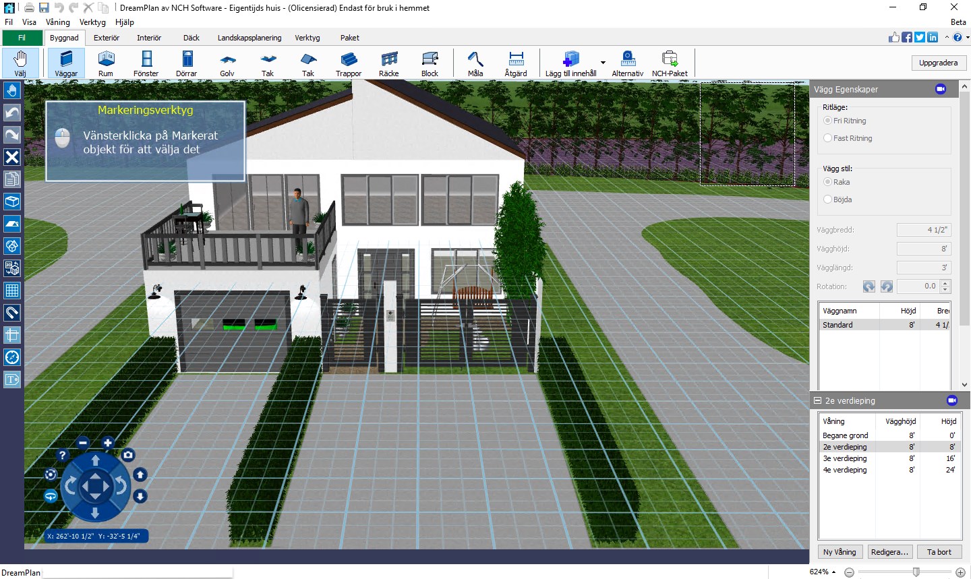Open the Våning menu
The image size is (971, 579).
click(58, 22)
